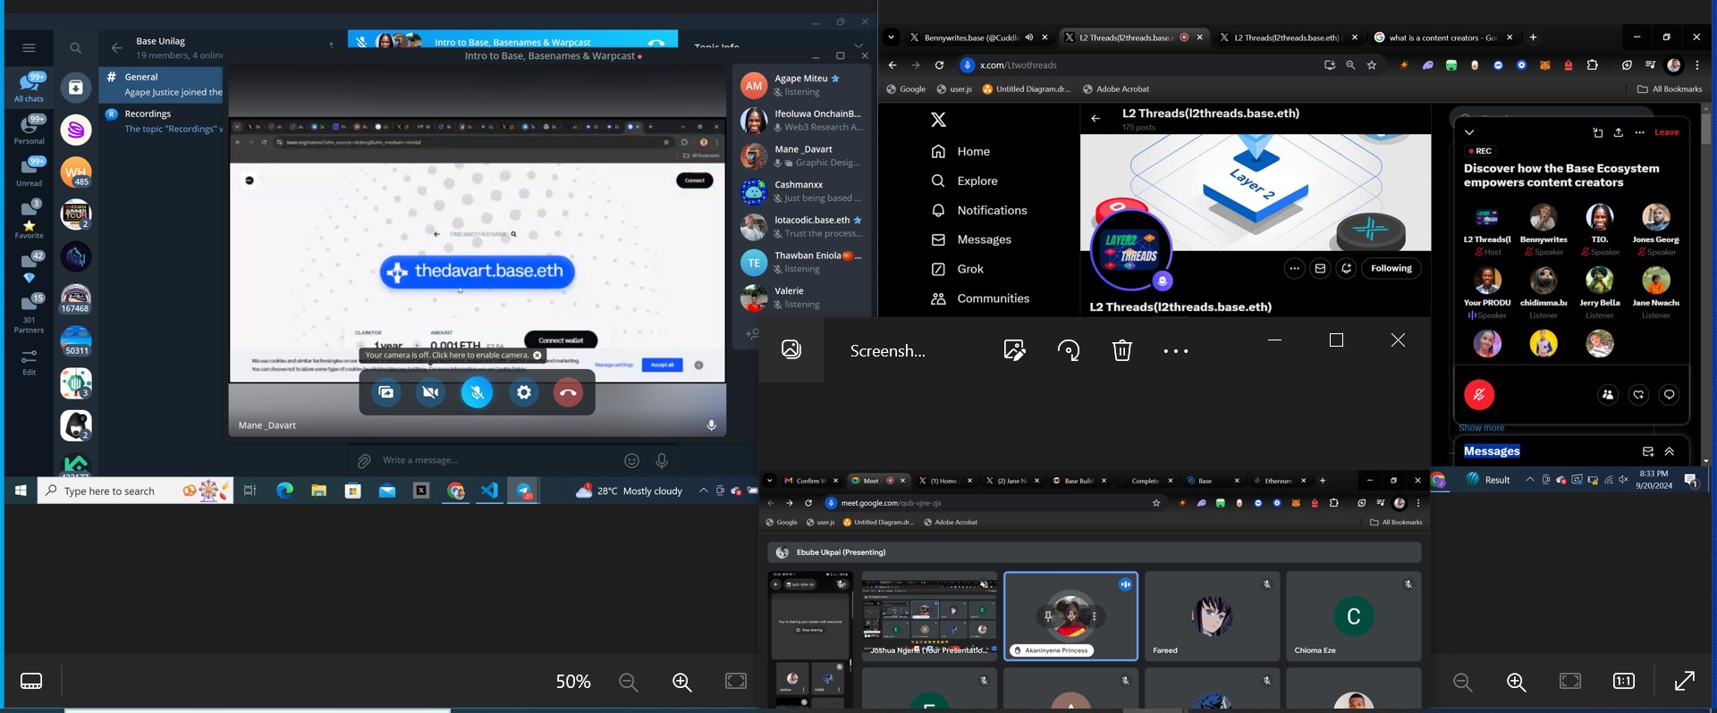The image size is (1717, 713).
Task: Open the more options menu in the X Space
Action: pyautogui.click(x=1639, y=132)
